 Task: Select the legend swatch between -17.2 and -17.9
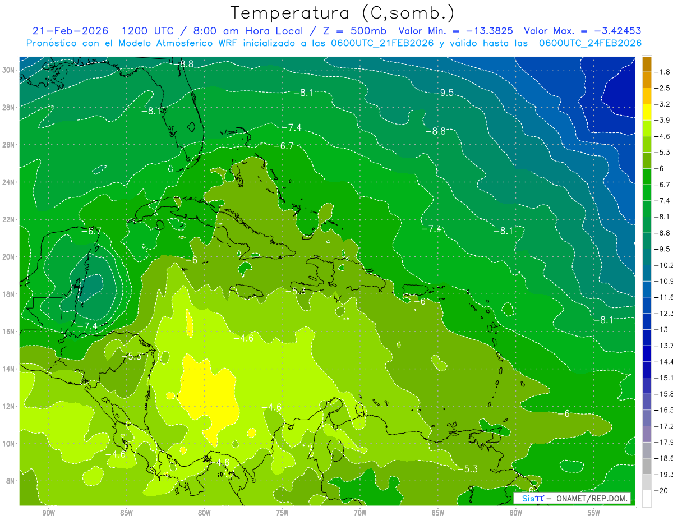point(647,434)
